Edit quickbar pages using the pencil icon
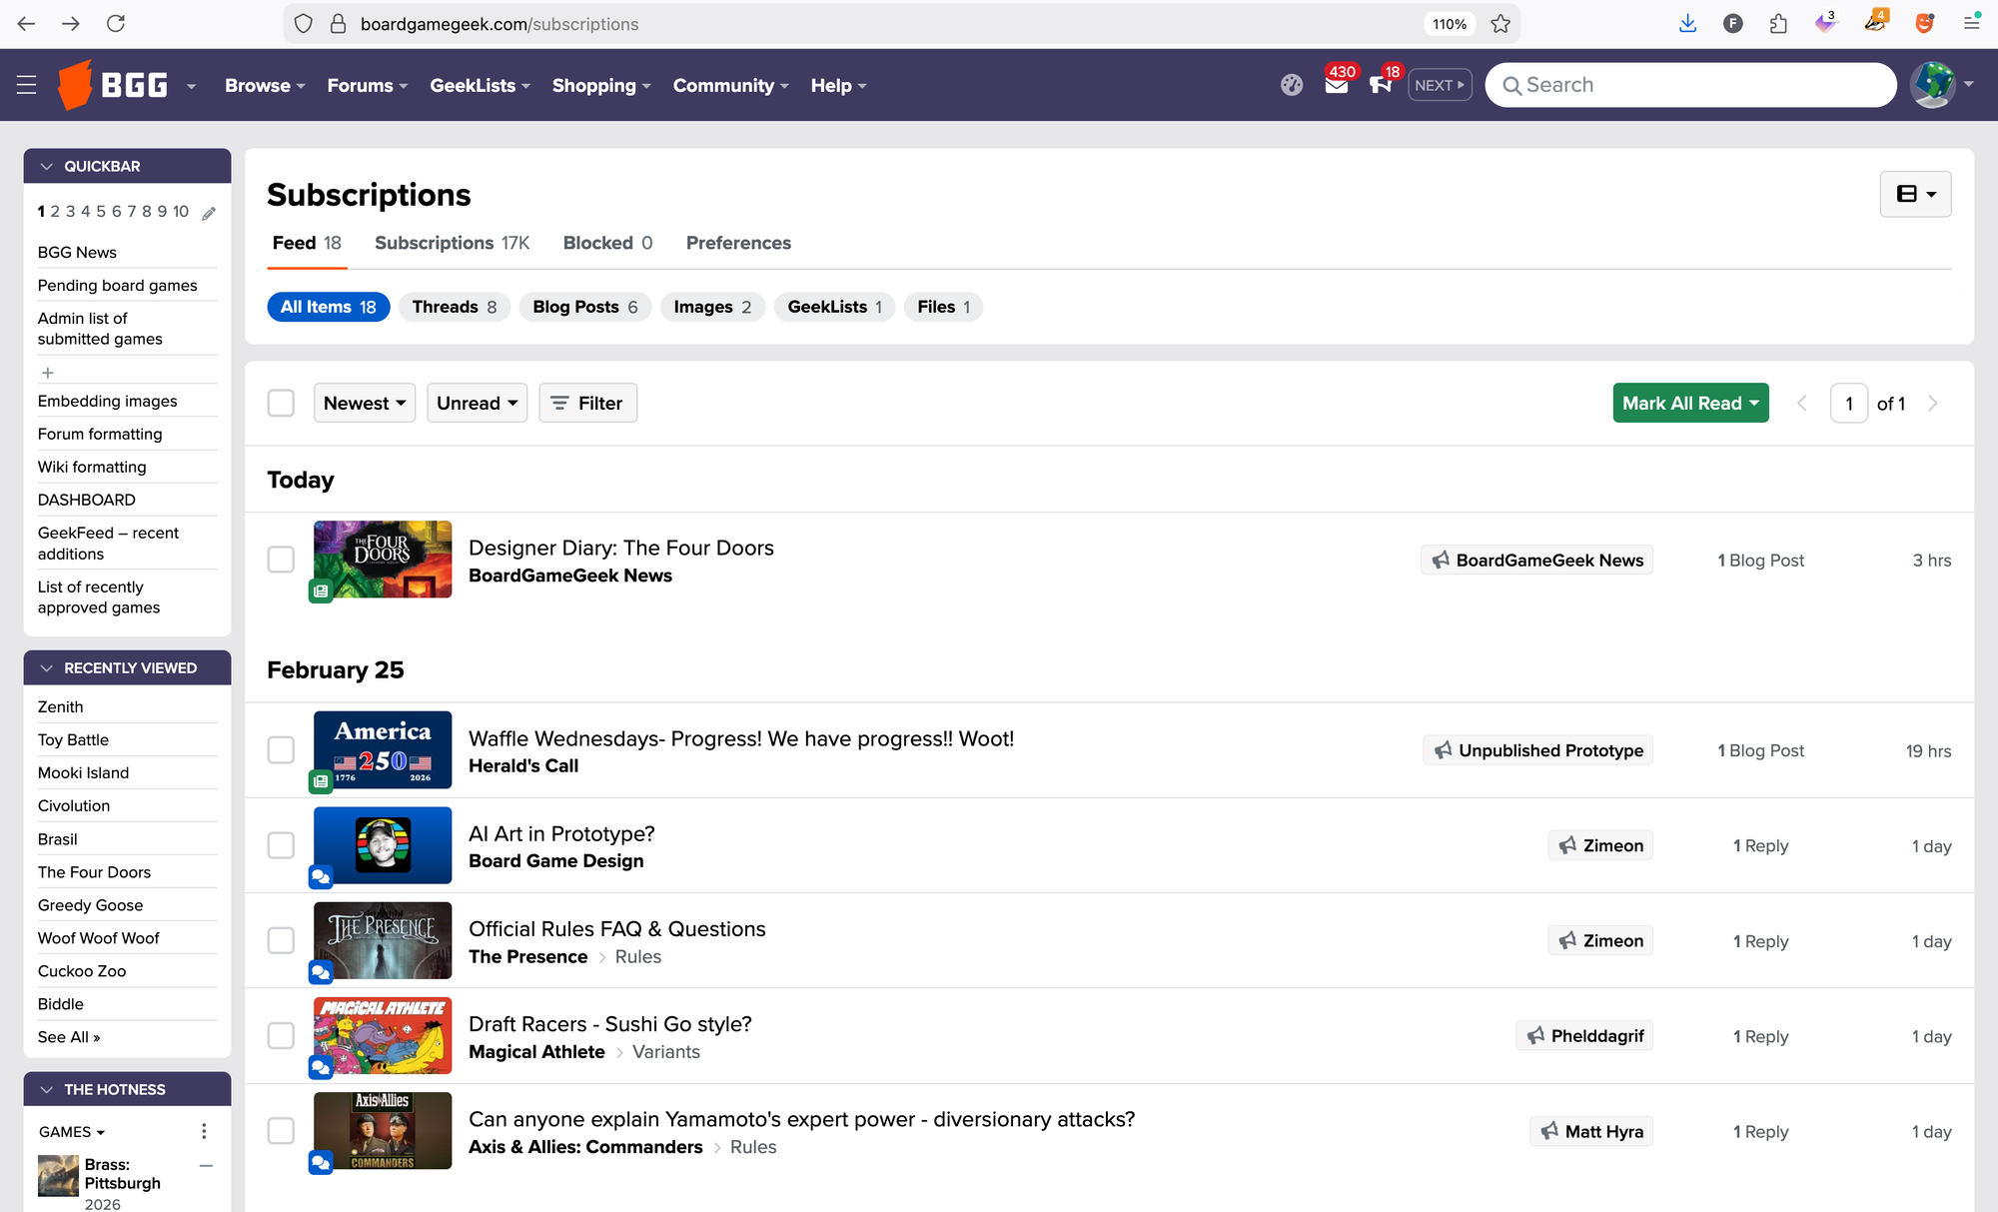 pos(208,213)
